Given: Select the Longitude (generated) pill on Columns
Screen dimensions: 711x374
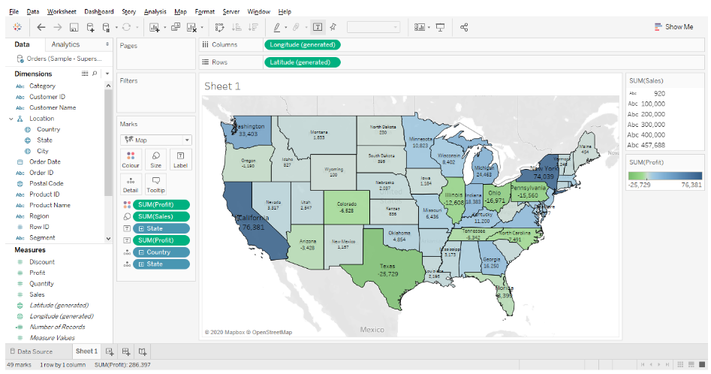Looking at the screenshot, I should pos(303,45).
